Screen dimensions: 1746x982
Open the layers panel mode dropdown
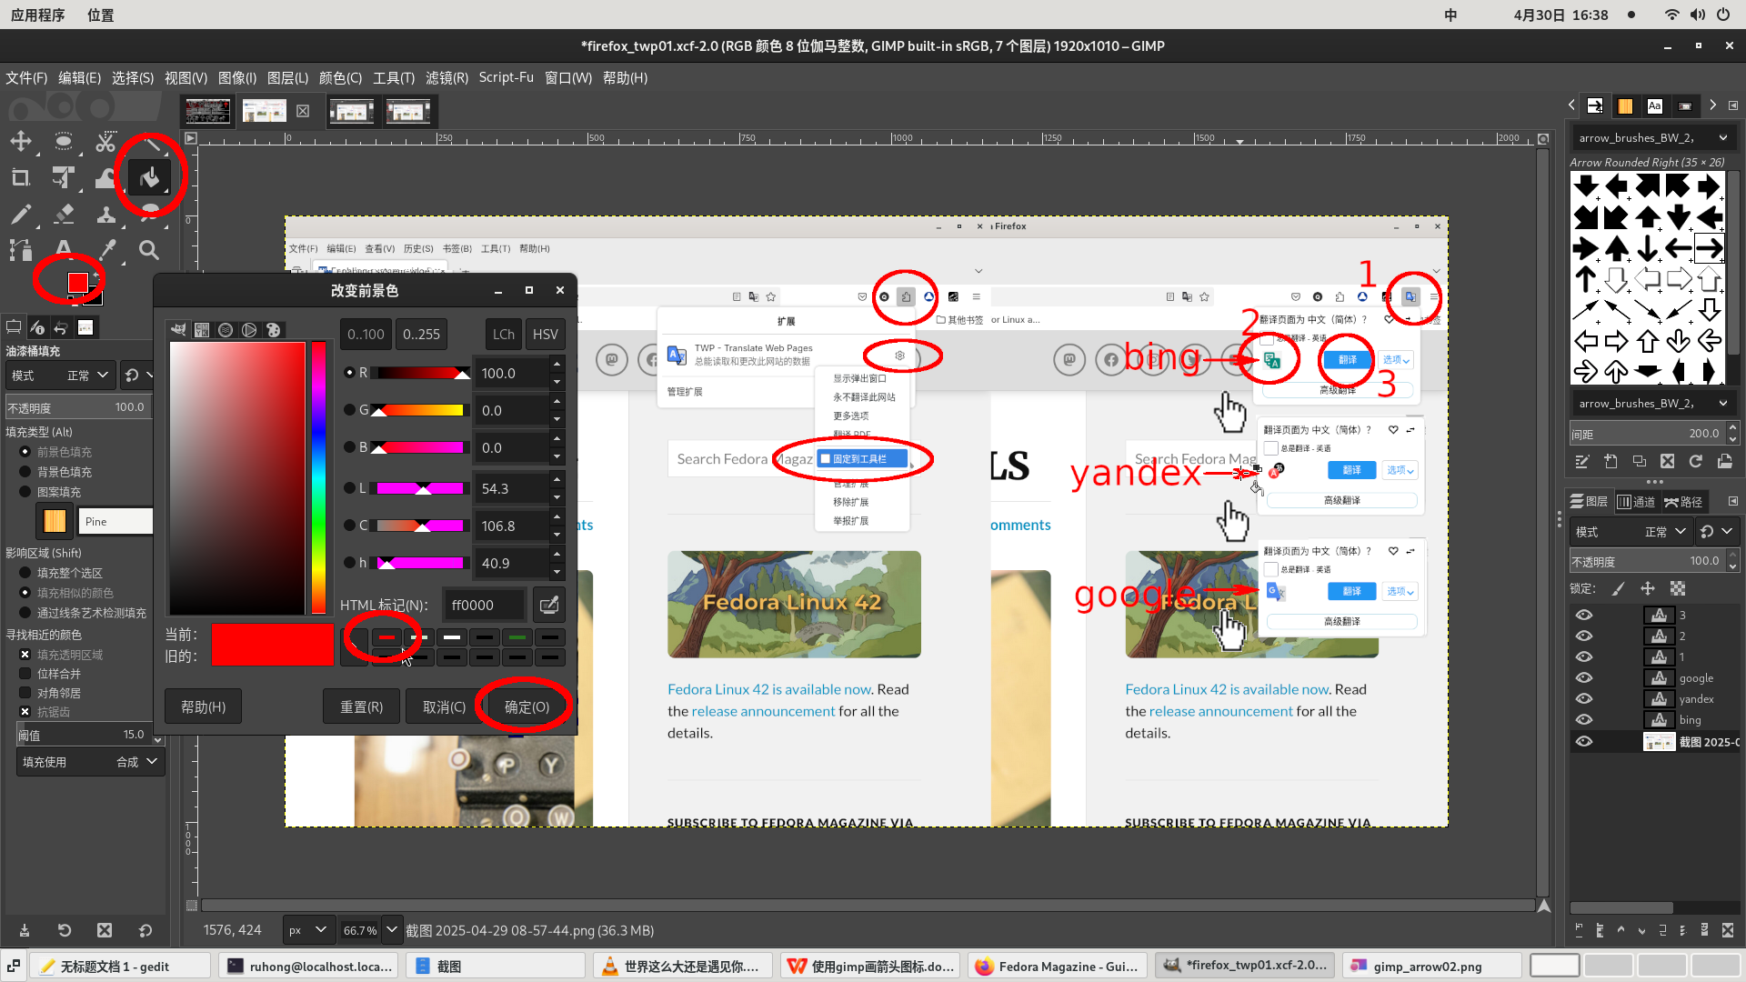tap(1631, 532)
